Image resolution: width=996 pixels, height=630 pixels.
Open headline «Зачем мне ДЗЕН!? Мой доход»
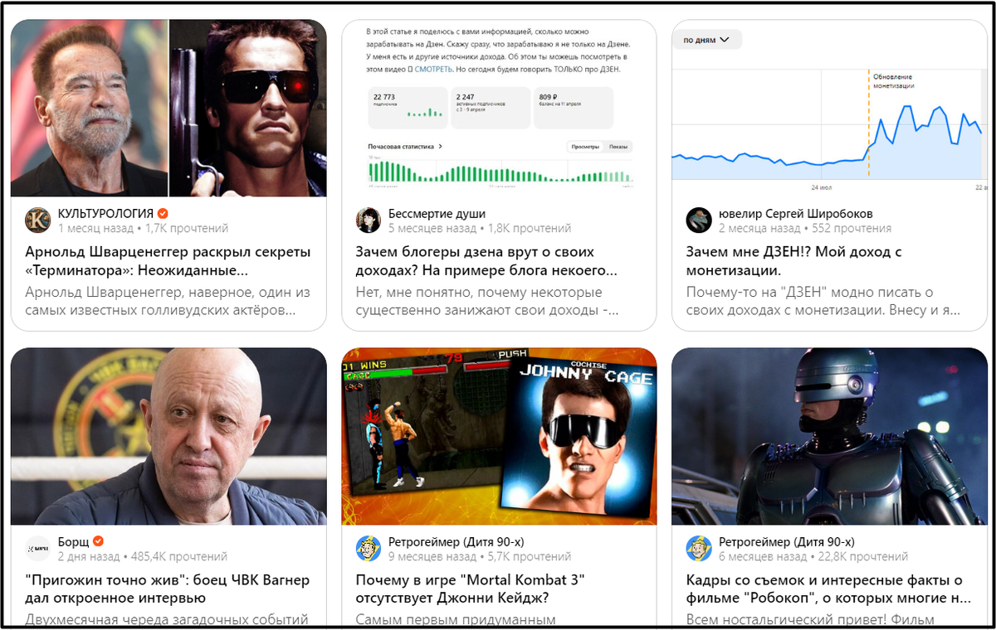794,261
